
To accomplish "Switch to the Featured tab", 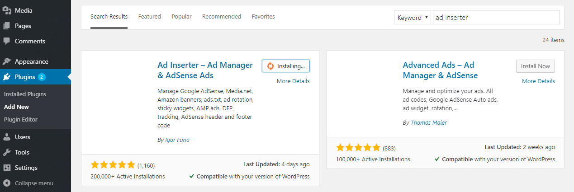I will pos(149,17).
